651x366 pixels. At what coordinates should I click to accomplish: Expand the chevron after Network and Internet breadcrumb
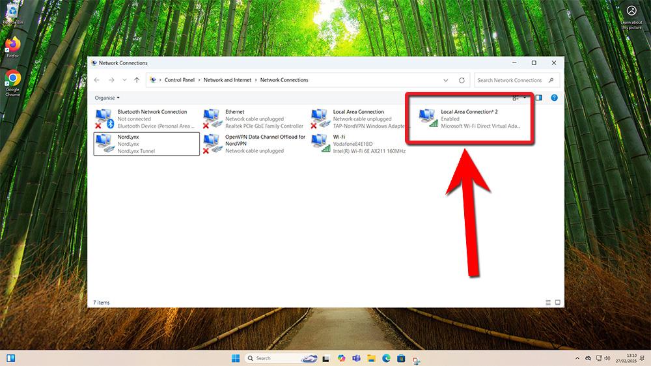(256, 80)
